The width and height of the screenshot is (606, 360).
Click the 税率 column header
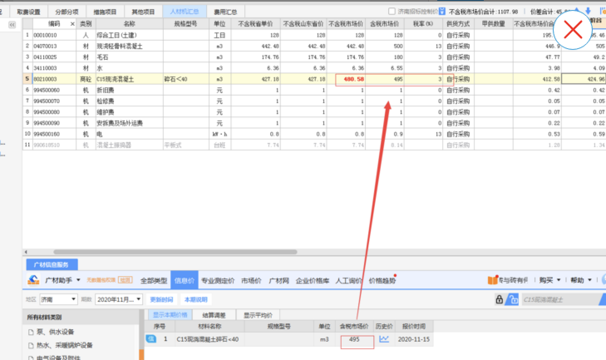tap(423, 24)
